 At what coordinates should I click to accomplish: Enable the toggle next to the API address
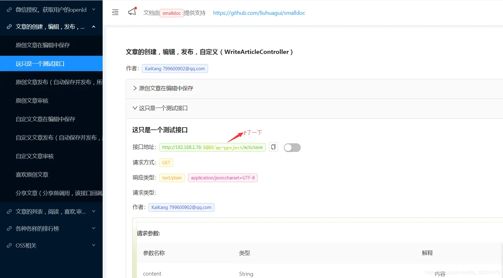pyautogui.click(x=292, y=148)
